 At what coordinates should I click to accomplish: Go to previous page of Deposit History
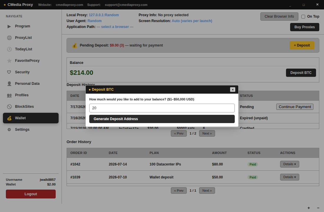(179, 133)
